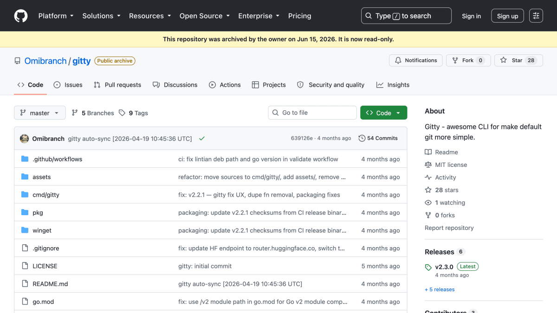Viewport: 557px width, 313px height.
Task: Open the 54 Commits history link
Action: (378, 138)
